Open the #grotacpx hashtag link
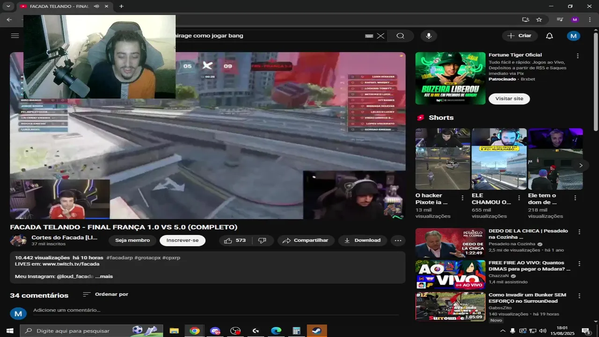Image resolution: width=599 pixels, height=337 pixels. 147,258
